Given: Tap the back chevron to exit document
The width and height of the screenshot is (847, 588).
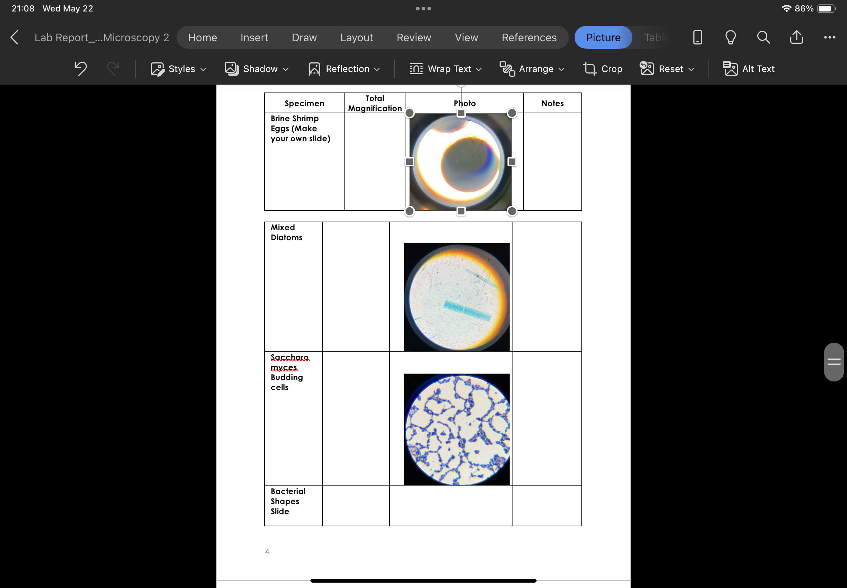Looking at the screenshot, I should [x=14, y=38].
